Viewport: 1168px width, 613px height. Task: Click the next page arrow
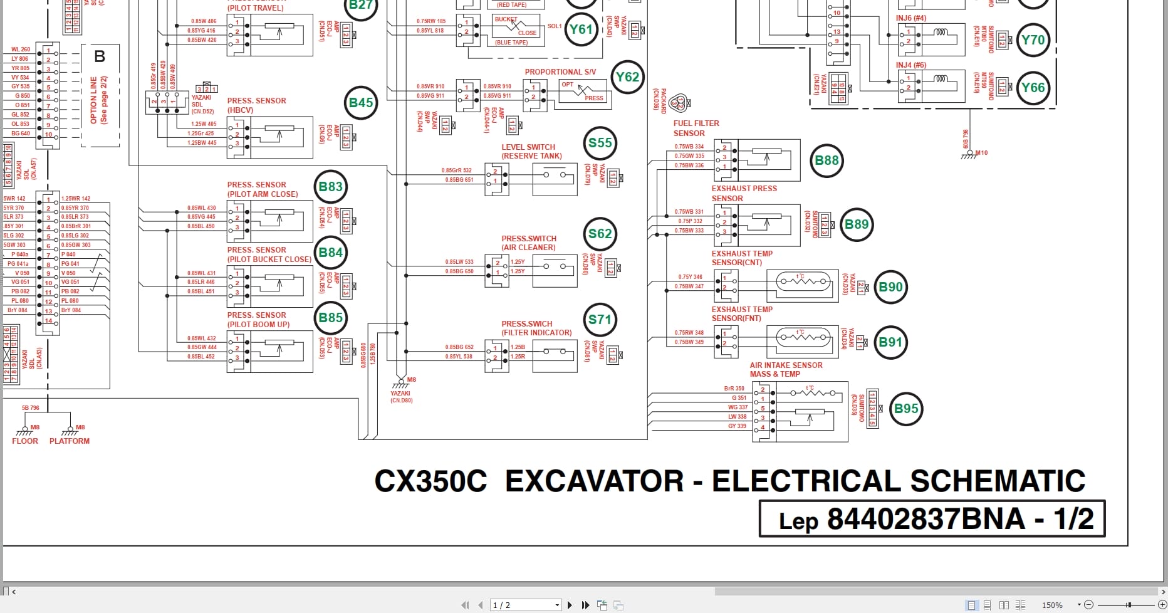pyautogui.click(x=570, y=604)
